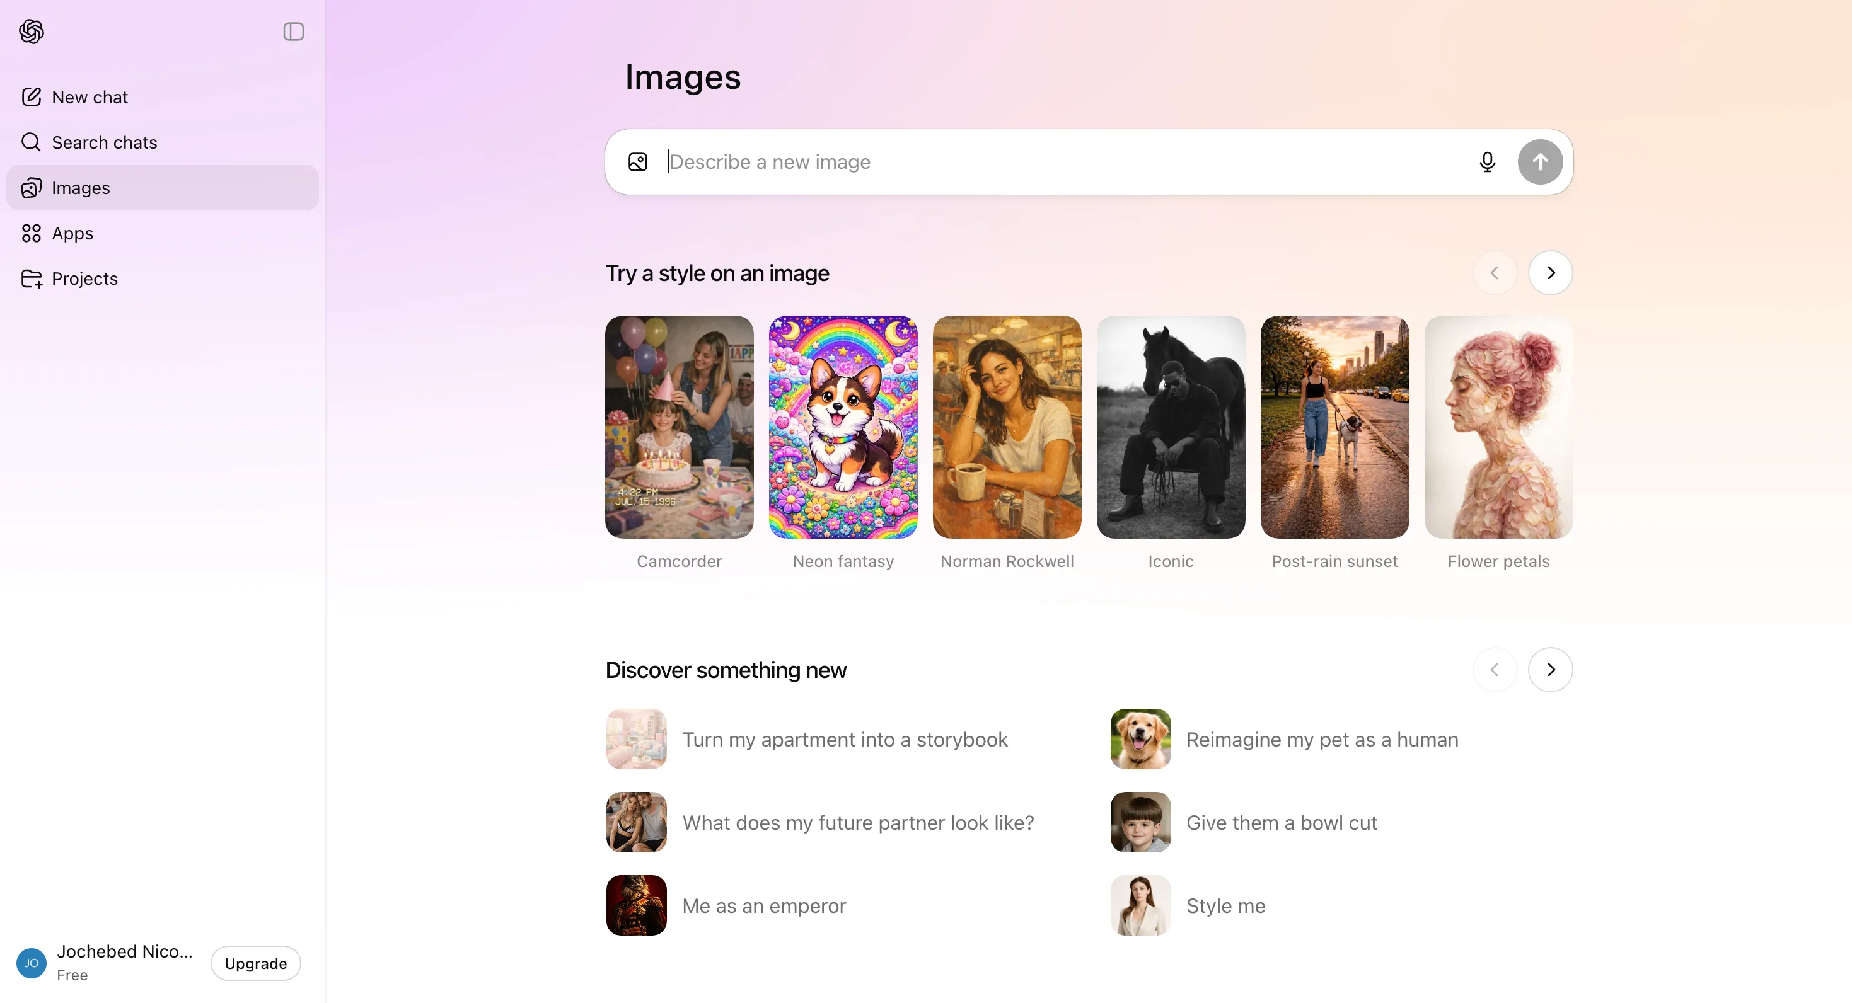The width and height of the screenshot is (1852, 1003).
Task: Click the microphone dictation icon
Action: click(x=1487, y=162)
